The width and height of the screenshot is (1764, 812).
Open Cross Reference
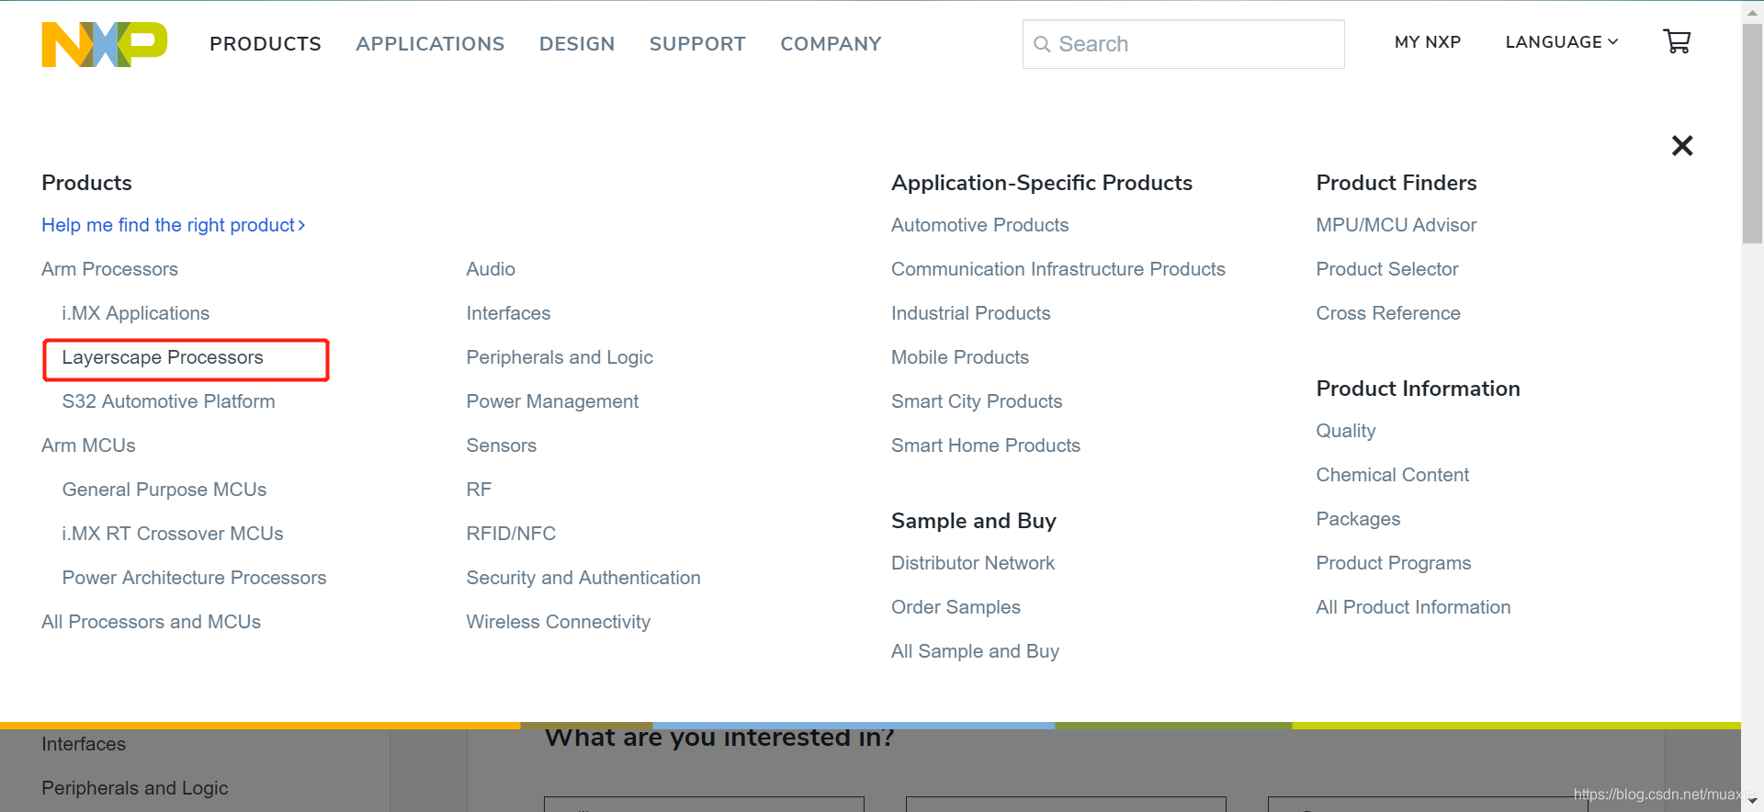1387,313
